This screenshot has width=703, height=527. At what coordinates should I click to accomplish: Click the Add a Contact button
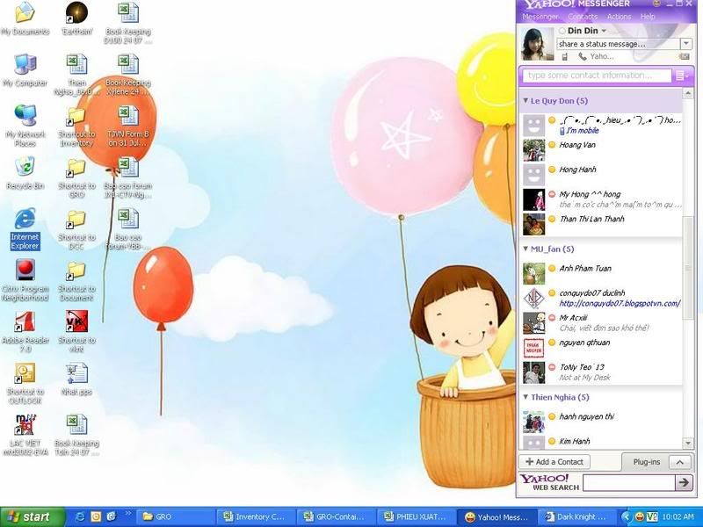[x=554, y=462]
